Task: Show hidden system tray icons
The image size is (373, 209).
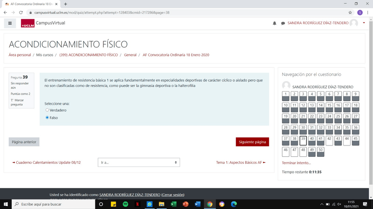Action: (322, 204)
